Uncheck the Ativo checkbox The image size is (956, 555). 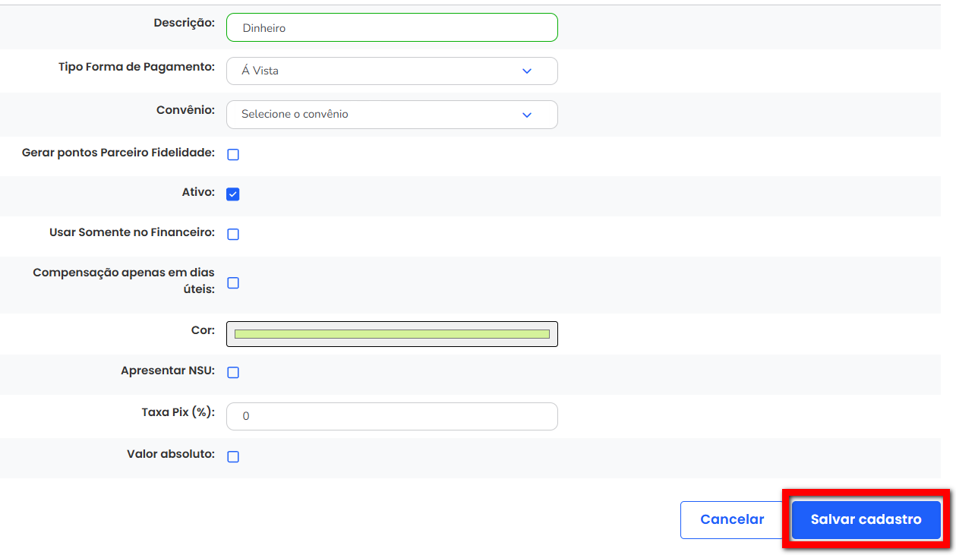tap(233, 194)
